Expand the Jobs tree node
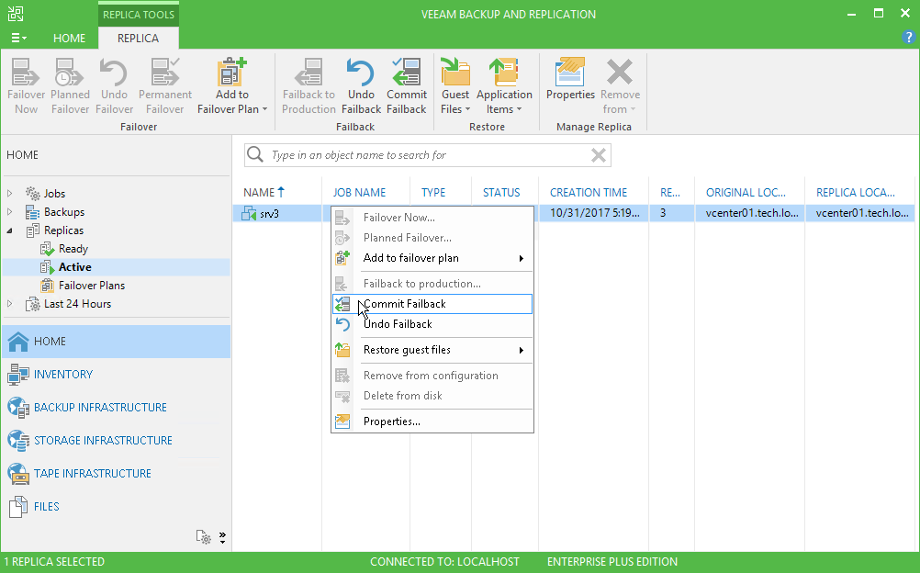 click(x=11, y=194)
